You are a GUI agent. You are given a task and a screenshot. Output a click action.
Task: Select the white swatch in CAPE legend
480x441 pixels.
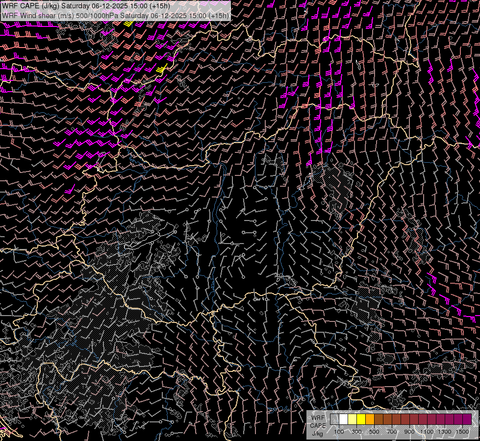344,419
